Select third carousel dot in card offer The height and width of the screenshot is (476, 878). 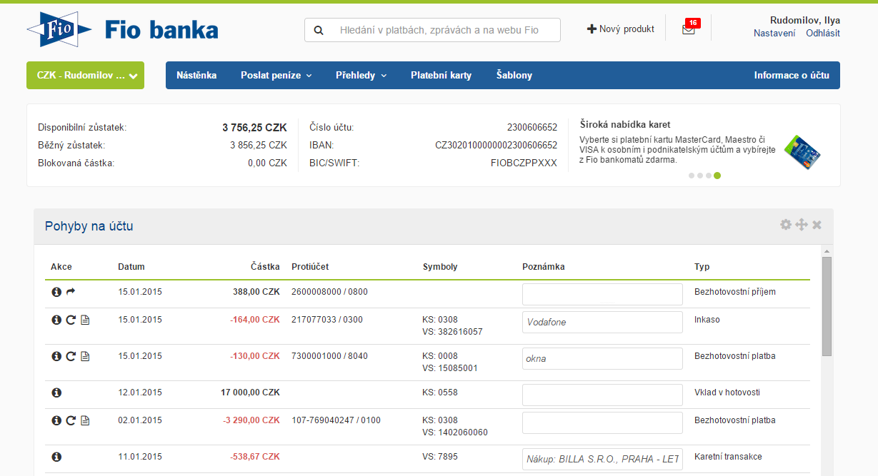(x=709, y=176)
